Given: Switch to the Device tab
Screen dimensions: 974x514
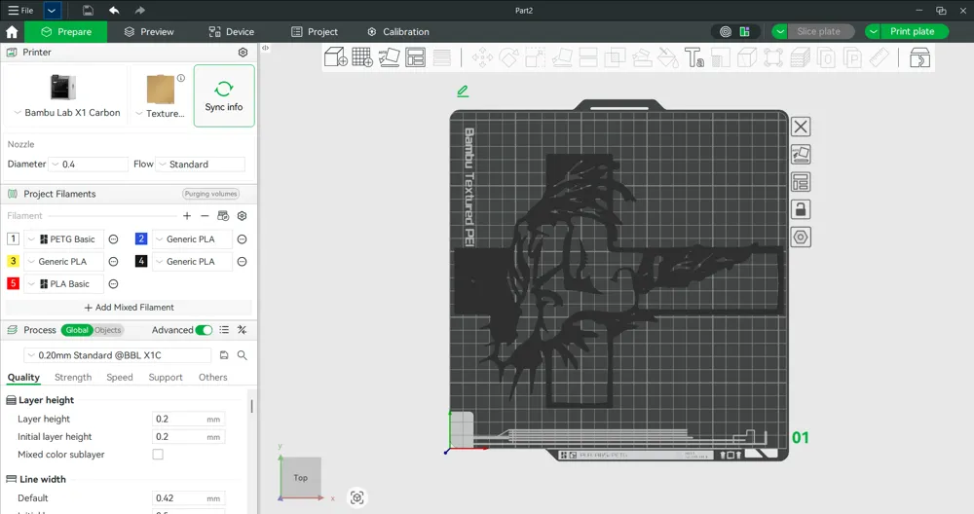Looking at the screenshot, I should point(231,32).
